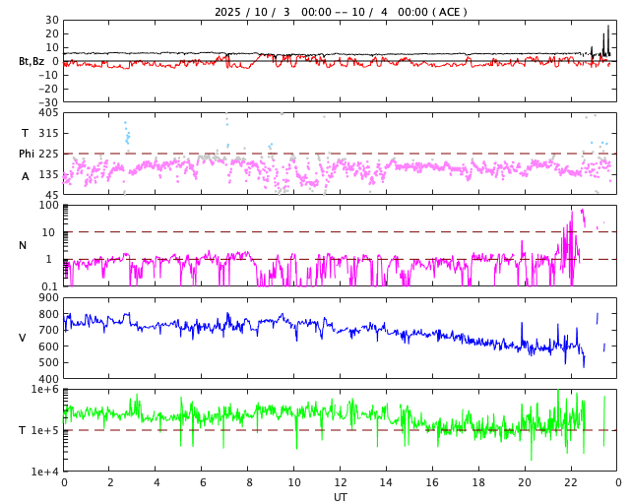630x504 pixels.
Task: Click the '100' density axis value
Action: coord(48,206)
